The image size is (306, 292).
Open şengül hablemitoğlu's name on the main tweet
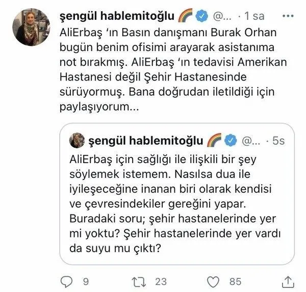(x=117, y=16)
